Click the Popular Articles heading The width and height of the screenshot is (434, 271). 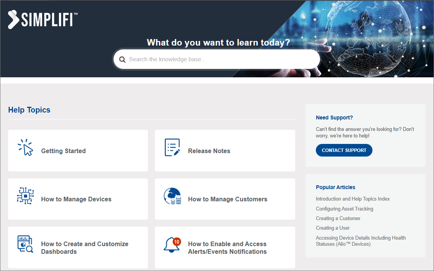coord(335,187)
